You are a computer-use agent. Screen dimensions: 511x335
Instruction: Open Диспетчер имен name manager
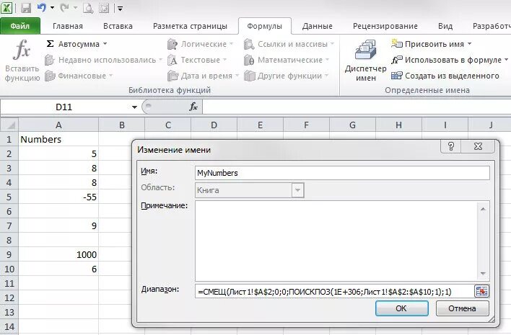(x=365, y=61)
